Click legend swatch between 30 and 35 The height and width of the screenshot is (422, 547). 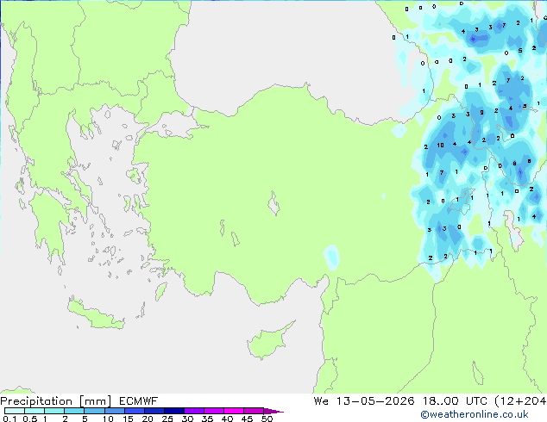click(193, 411)
